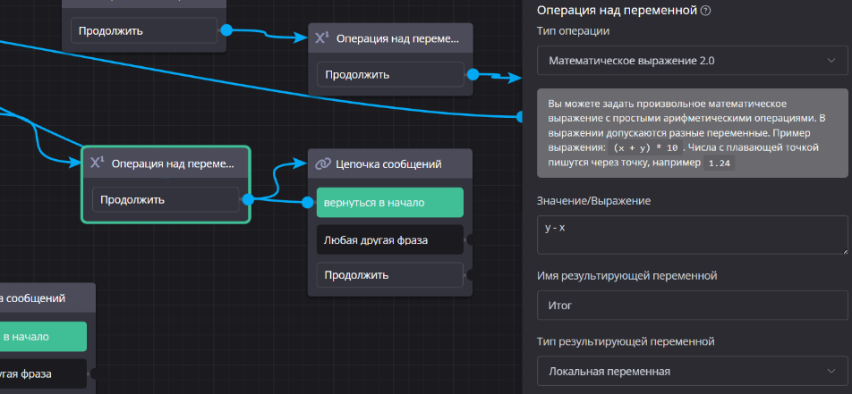Click the X¹ icon on the green-outlined node

click(98, 163)
